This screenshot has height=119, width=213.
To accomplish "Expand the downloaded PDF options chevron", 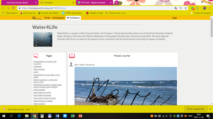I will click(x=32, y=109).
